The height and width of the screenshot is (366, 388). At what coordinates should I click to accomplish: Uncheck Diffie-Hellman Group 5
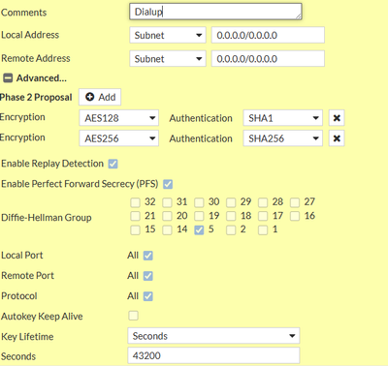tap(199, 229)
